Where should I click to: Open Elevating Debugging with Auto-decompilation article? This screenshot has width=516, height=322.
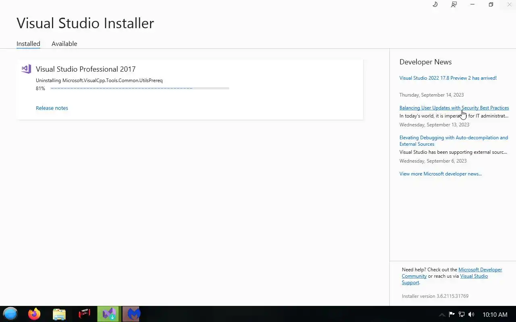[454, 141]
